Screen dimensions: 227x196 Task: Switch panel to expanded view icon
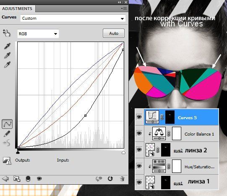(17, 179)
